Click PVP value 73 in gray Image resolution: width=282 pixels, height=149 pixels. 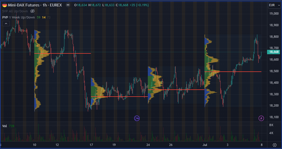click(x=49, y=17)
